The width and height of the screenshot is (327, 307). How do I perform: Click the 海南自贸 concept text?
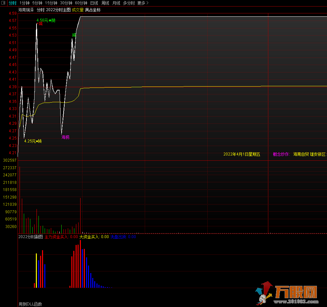[301, 154]
